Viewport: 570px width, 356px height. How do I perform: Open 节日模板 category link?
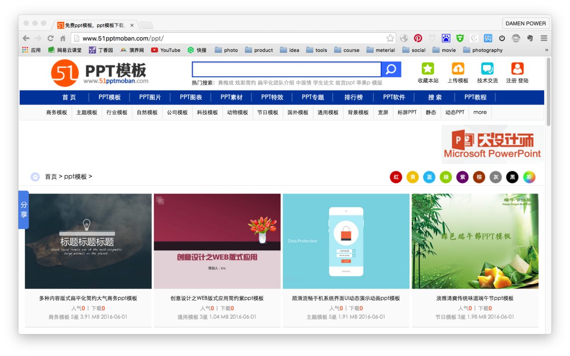point(268,112)
